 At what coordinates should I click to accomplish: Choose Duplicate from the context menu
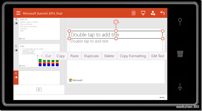coord(91,56)
